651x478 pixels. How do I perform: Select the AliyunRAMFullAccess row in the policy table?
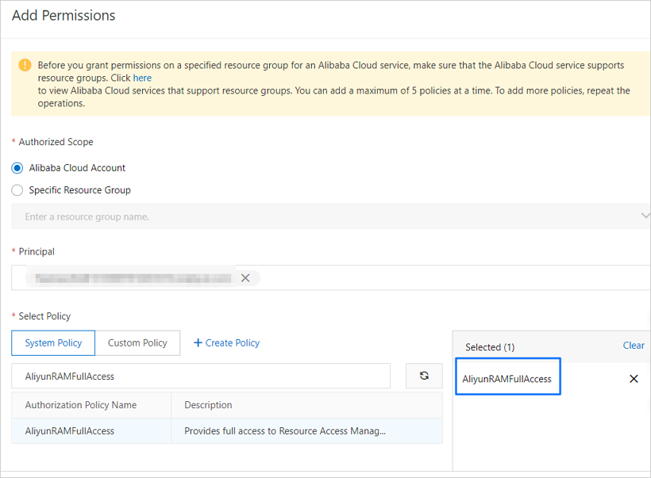tap(227, 430)
